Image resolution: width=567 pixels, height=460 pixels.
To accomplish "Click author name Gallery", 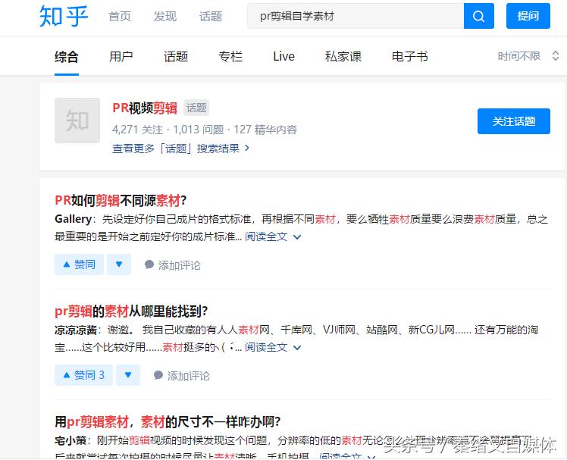I will tap(73, 219).
